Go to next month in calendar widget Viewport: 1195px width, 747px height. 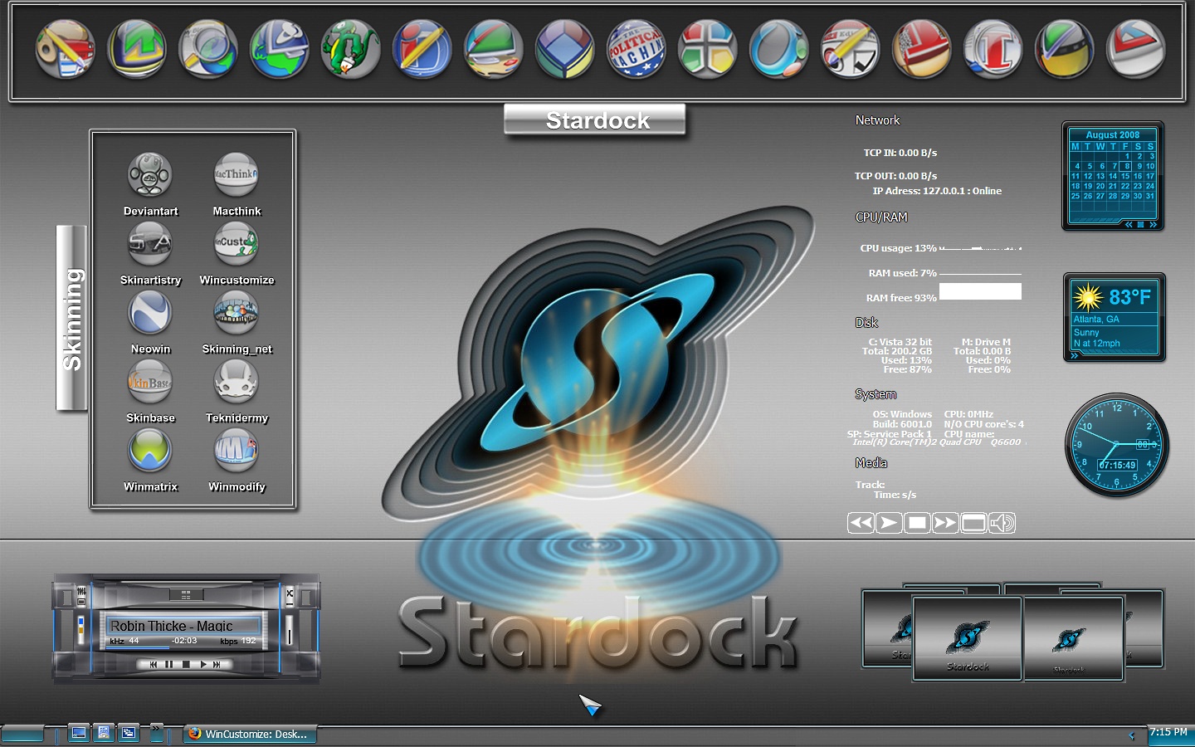(1154, 225)
